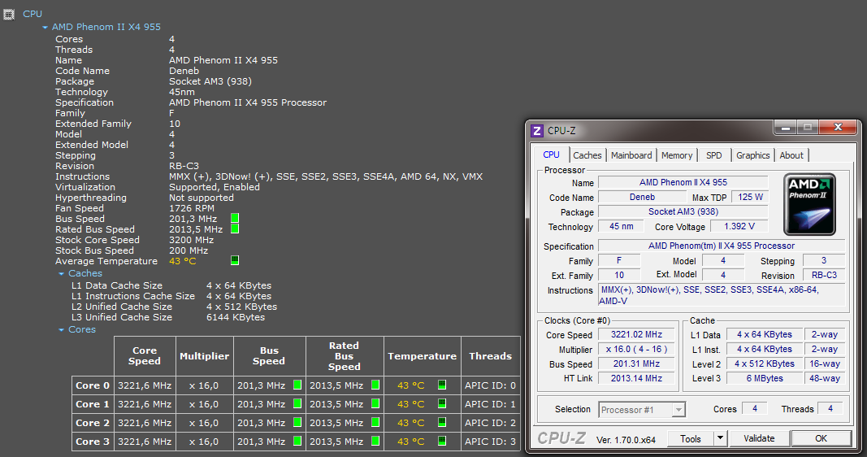Click Core 0 temperature graph icon
The image size is (867, 457).
(x=442, y=385)
